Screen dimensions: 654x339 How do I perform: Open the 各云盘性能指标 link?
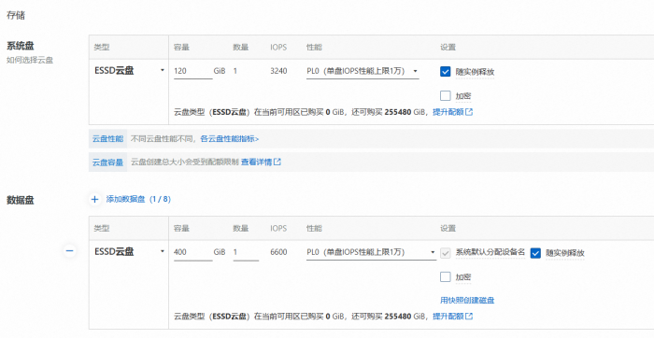click(230, 139)
